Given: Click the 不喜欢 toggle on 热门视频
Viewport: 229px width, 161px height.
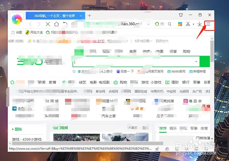Looking at the screenshot, I should [x=133, y=128].
